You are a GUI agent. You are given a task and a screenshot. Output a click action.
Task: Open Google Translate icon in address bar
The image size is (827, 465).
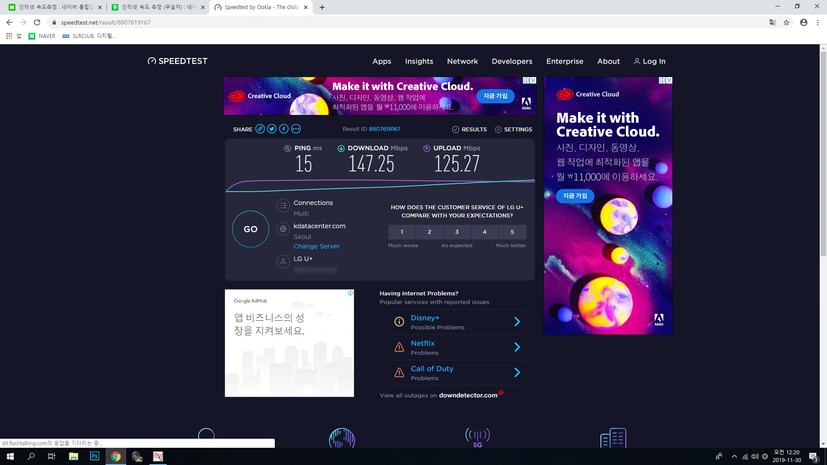[x=773, y=22]
